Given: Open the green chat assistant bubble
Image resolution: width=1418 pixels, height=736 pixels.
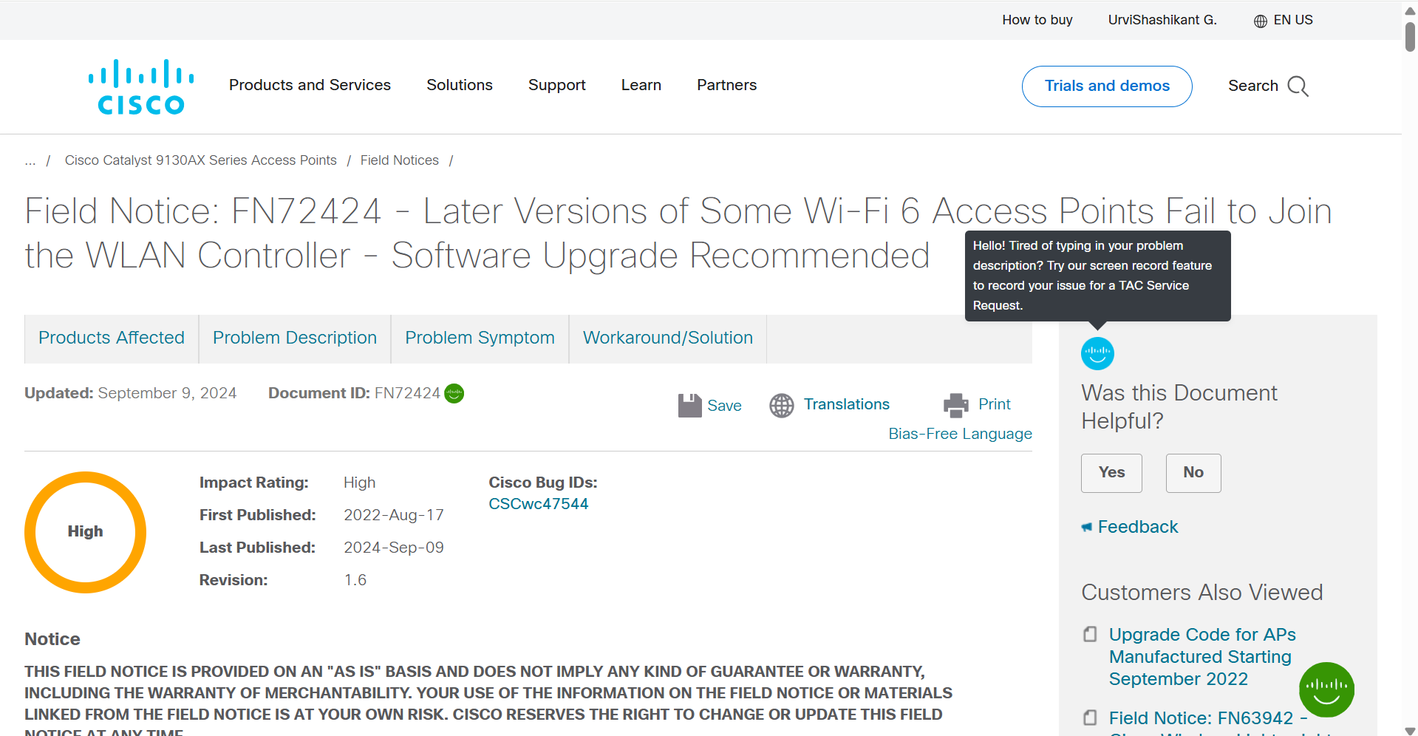Looking at the screenshot, I should pyautogui.click(x=1326, y=689).
